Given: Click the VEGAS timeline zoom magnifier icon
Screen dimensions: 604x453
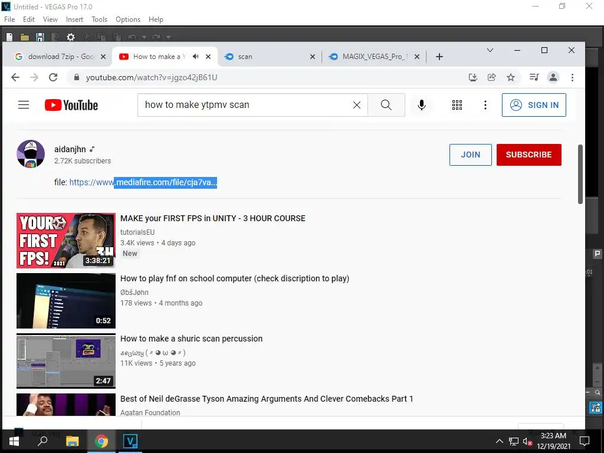Looking at the screenshot, I should point(598,392).
